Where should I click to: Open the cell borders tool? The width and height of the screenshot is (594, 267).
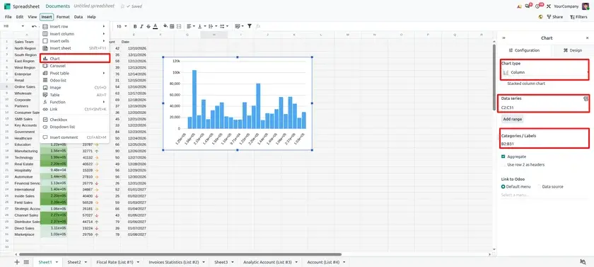(172, 26)
